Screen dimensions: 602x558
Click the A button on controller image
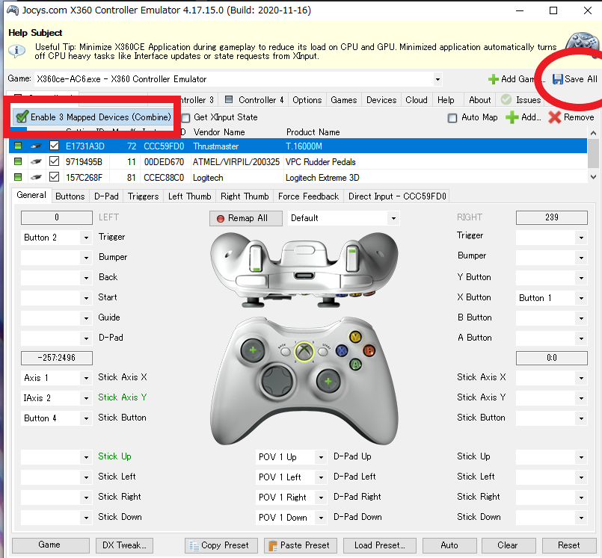tap(355, 364)
